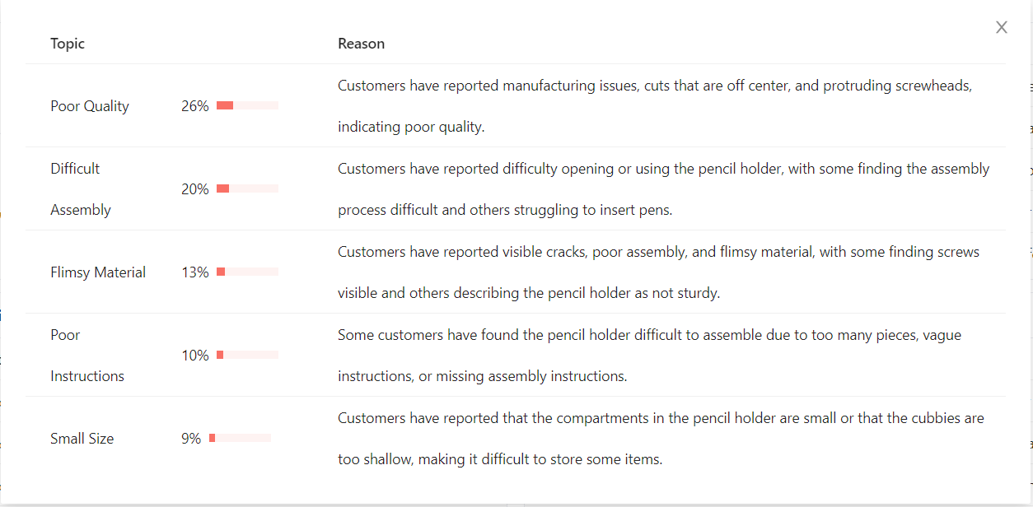
Task: Click the Difficult Assembly reason description
Action: 663,189
